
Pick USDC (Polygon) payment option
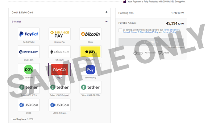pyautogui.click(x=60, y=105)
